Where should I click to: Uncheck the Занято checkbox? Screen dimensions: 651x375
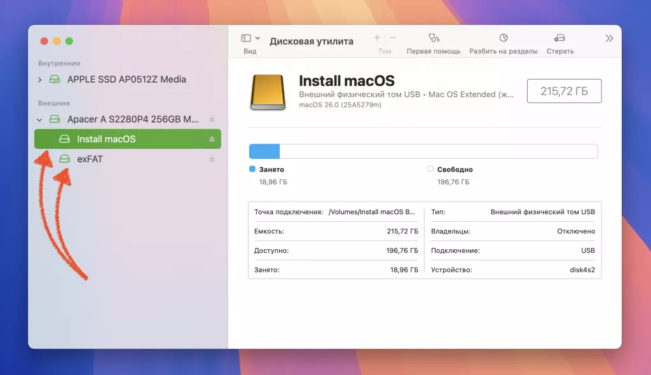pyautogui.click(x=250, y=169)
